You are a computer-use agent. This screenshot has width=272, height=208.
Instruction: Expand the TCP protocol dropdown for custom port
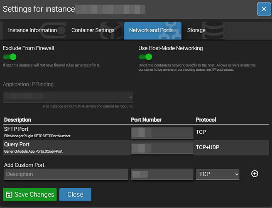(x=218, y=174)
